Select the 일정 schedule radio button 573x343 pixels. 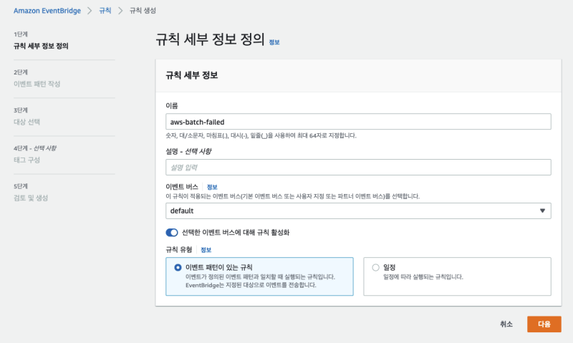pos(376,267)
